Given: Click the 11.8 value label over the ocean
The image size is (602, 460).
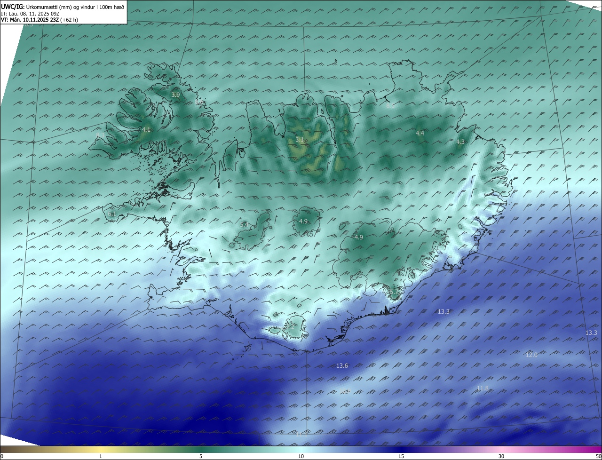Looking at the screenshot, I should pyautogui.click(x=483, y=388).
